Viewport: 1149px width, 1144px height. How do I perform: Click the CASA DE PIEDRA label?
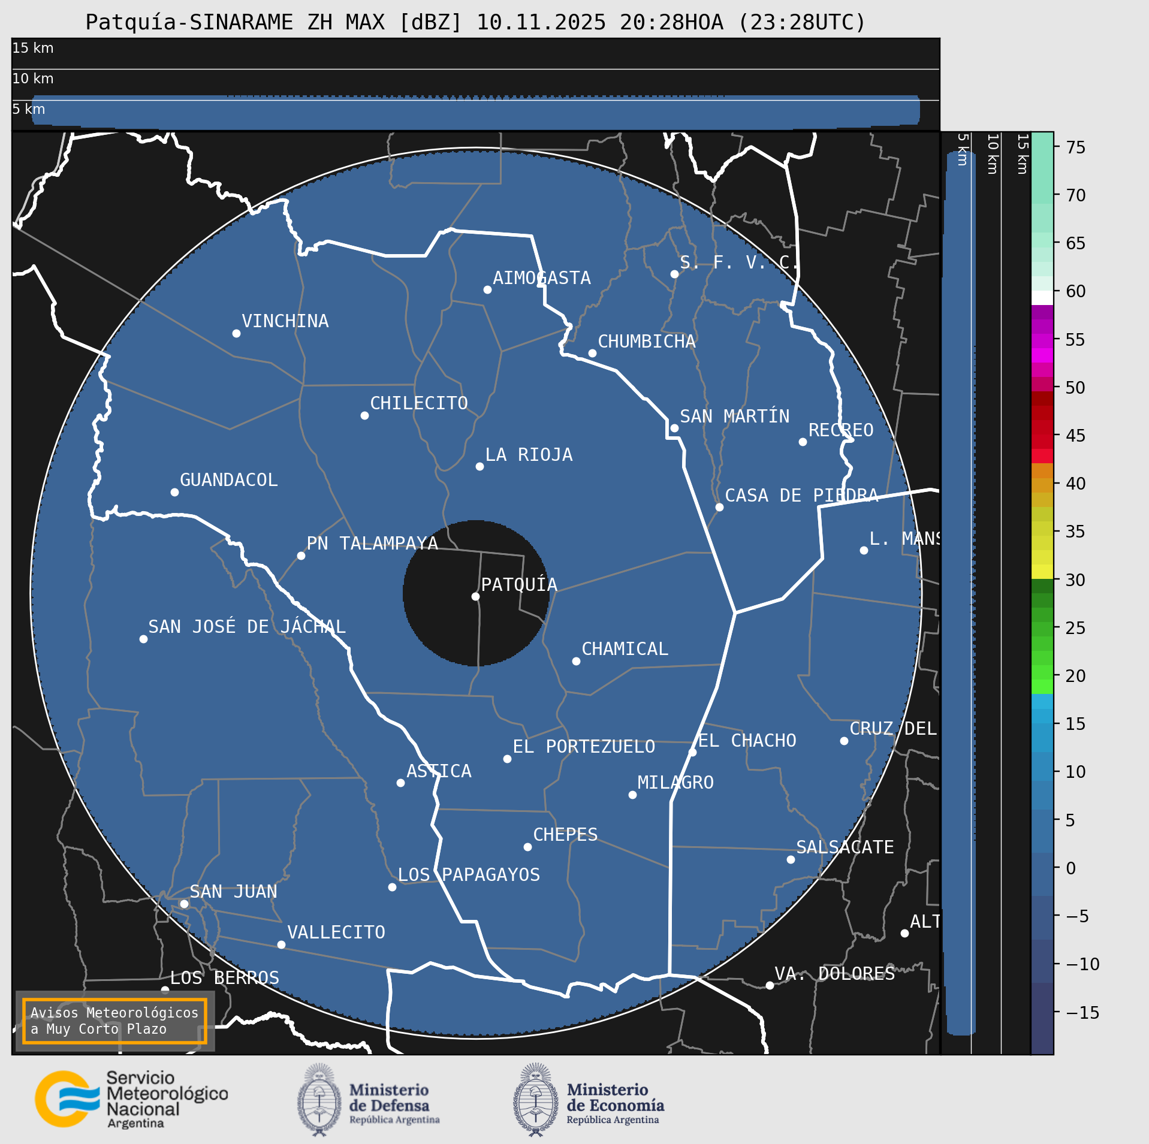point(802,496)
